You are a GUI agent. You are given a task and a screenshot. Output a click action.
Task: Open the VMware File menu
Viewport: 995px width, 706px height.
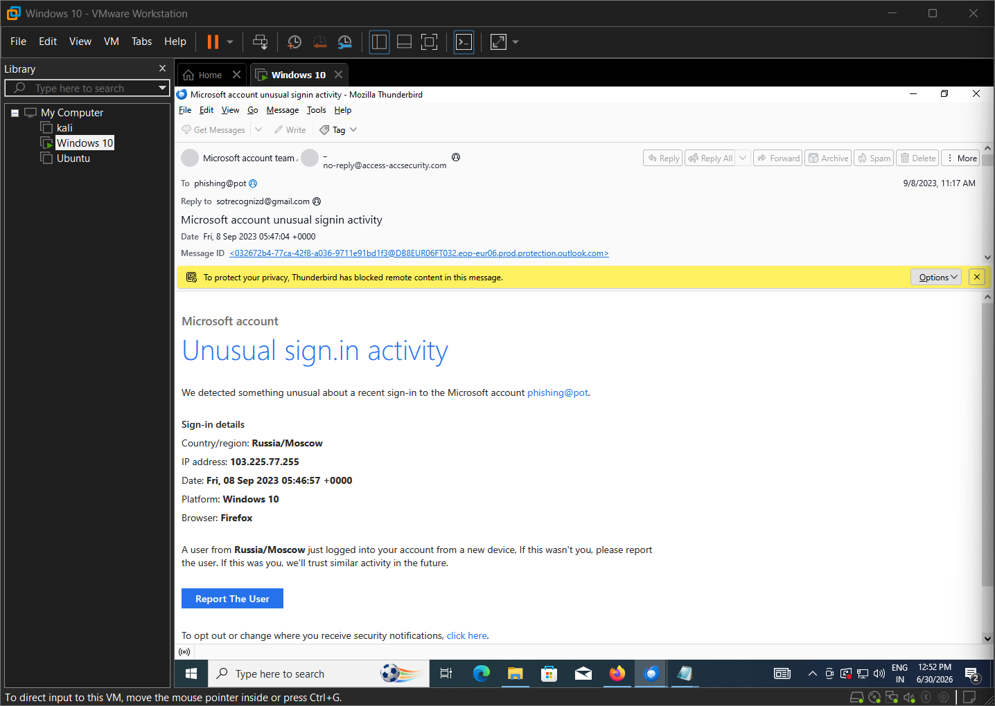pyautogui.click(x=18, y=42)
